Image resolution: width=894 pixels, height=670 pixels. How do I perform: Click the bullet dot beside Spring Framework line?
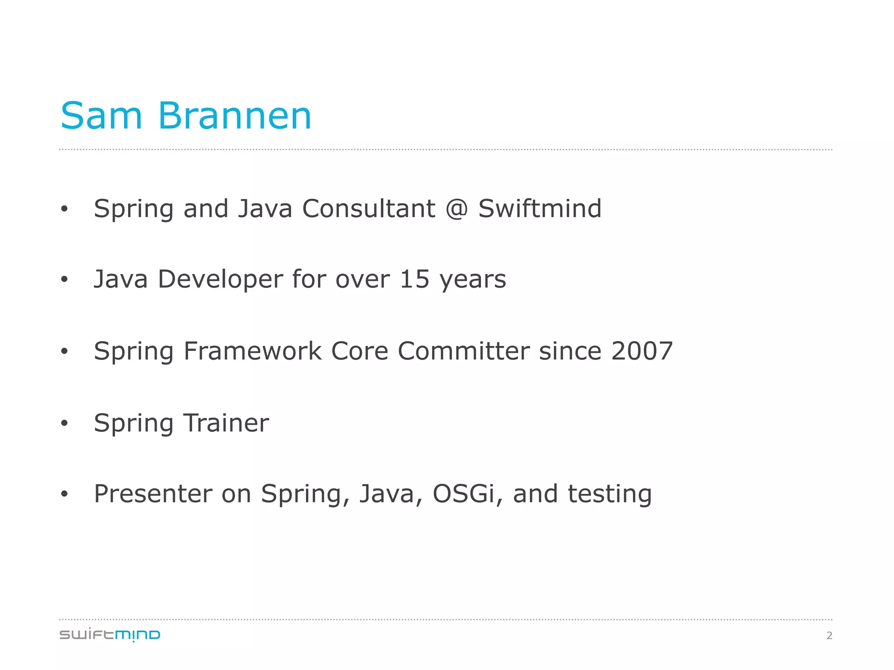(x=65, y=351)
